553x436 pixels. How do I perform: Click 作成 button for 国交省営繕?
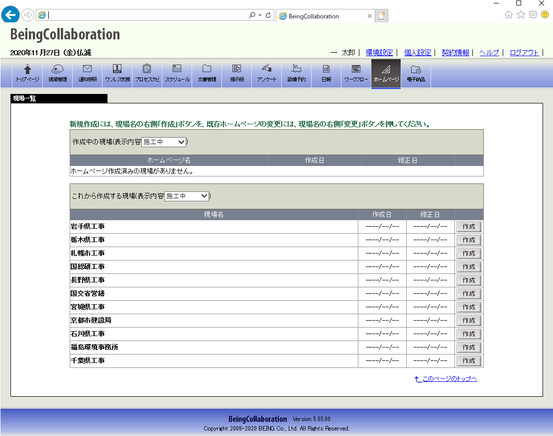click(469, 293)
